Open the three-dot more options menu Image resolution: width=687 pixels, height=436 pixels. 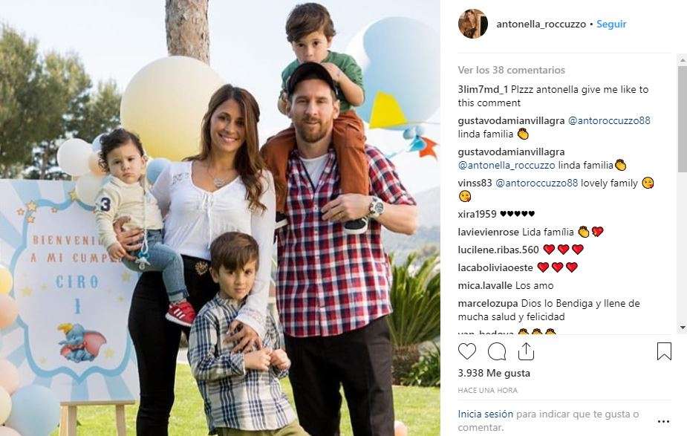664,422
